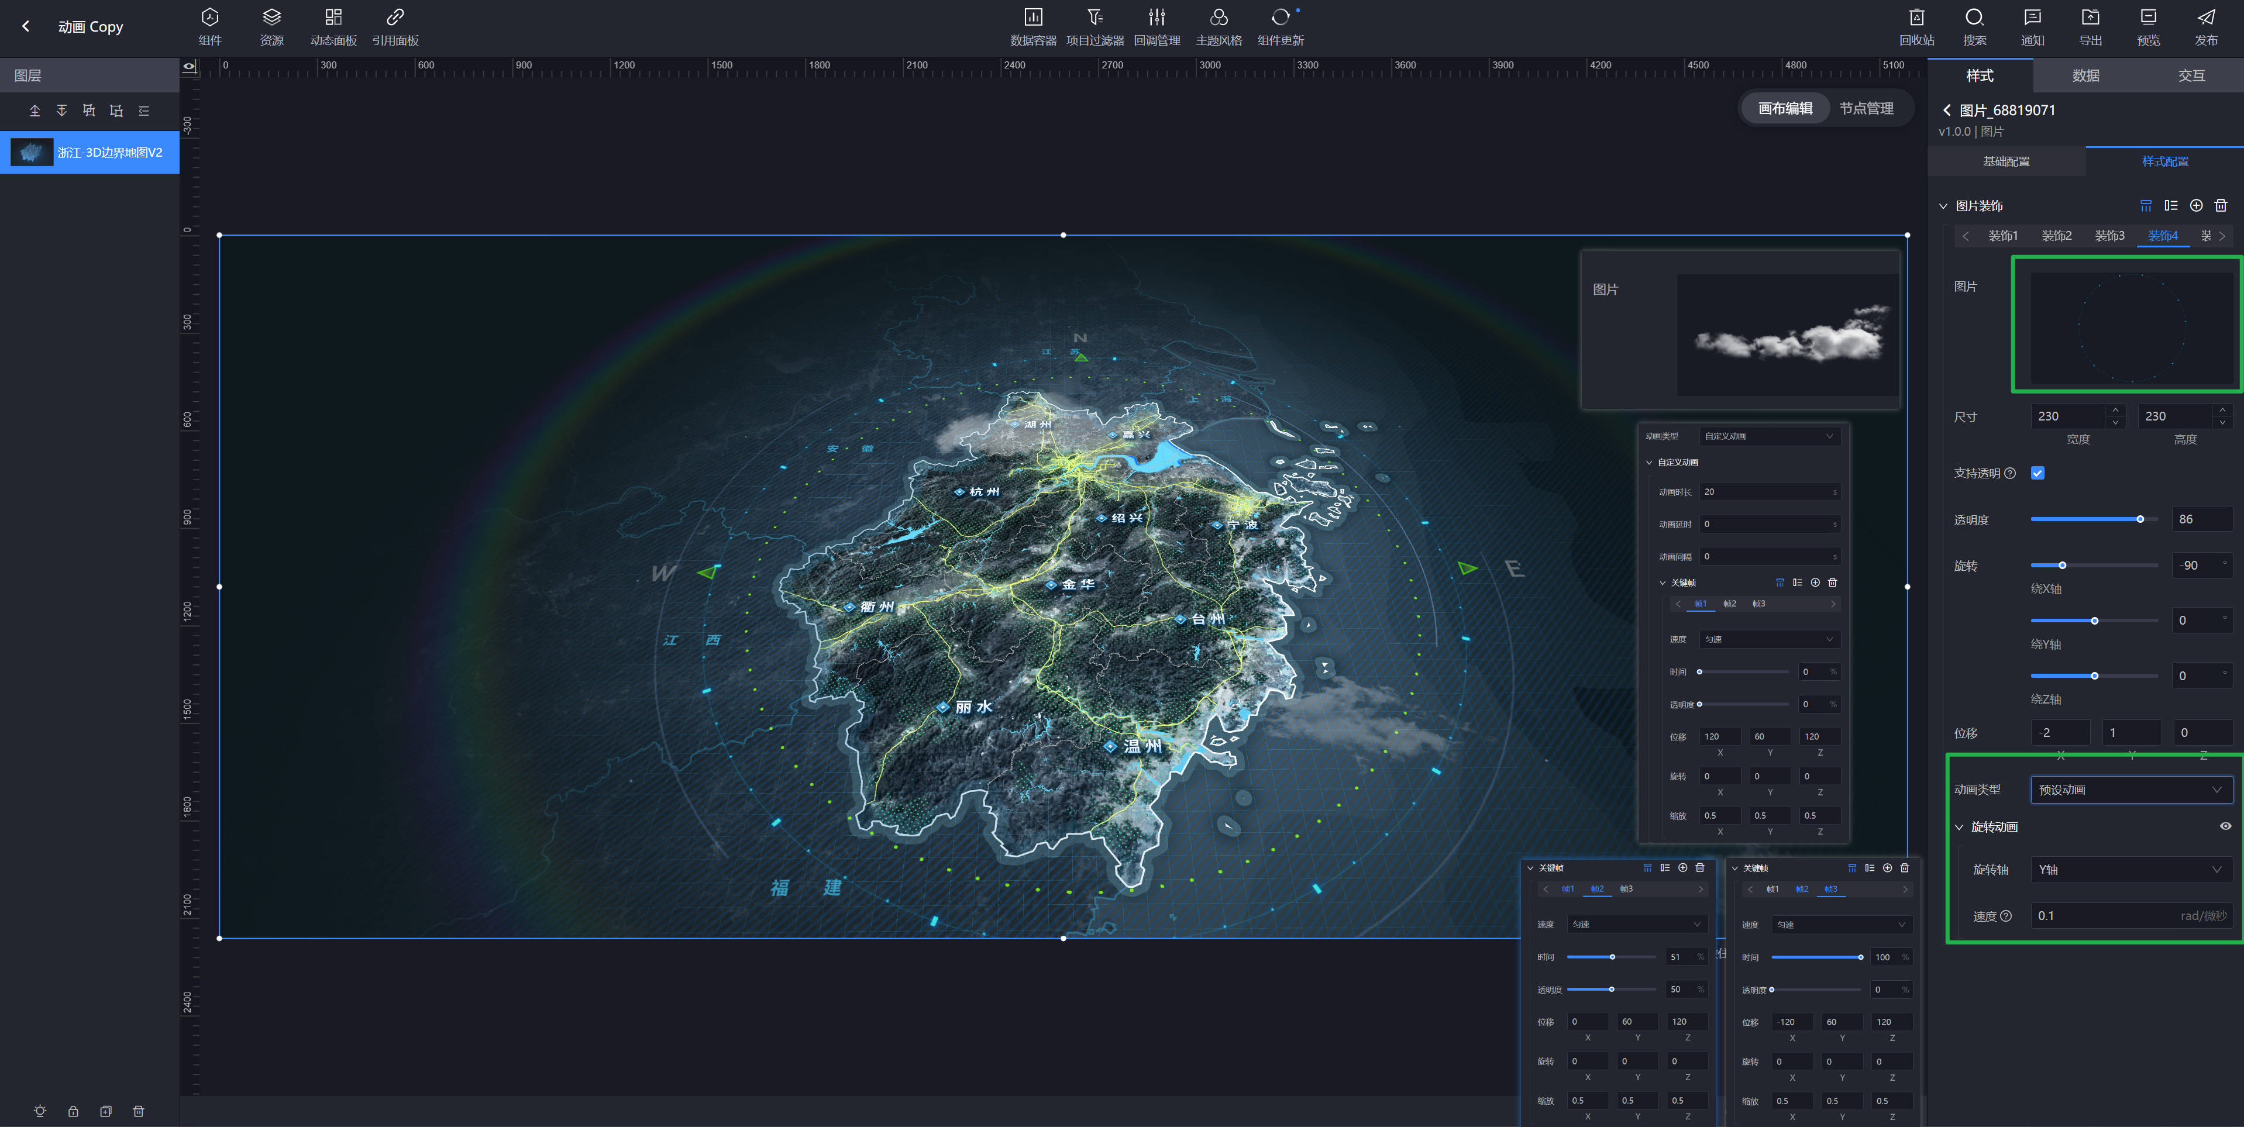The width and height of the screenshot is (2244, 1127).
Task: Toggle the ruler eye icon at canvas corner
Action: [x=189, y=66]
